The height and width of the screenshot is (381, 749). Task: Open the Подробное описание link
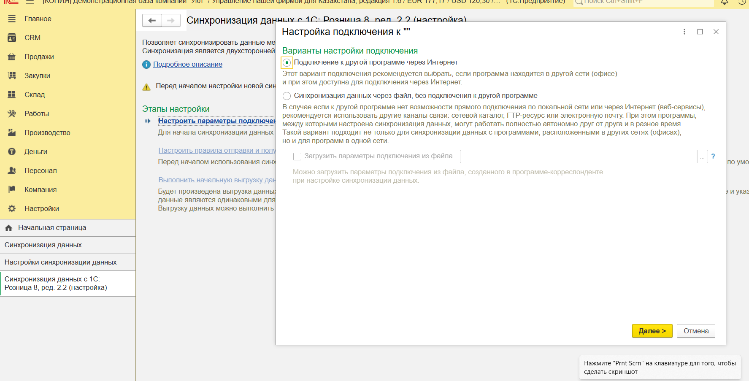point(187,65)
